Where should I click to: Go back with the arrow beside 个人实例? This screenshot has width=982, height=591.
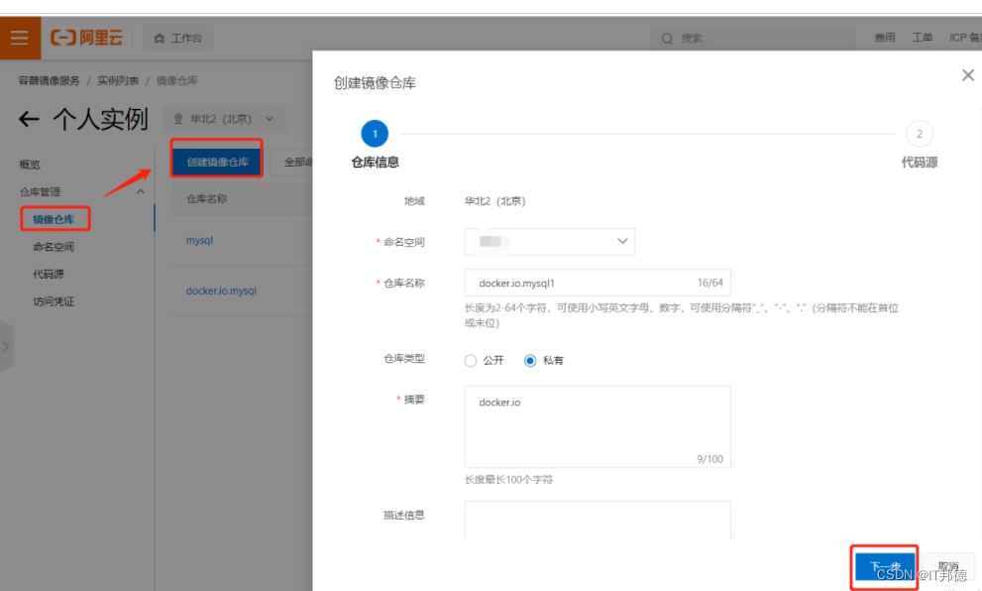30,120
